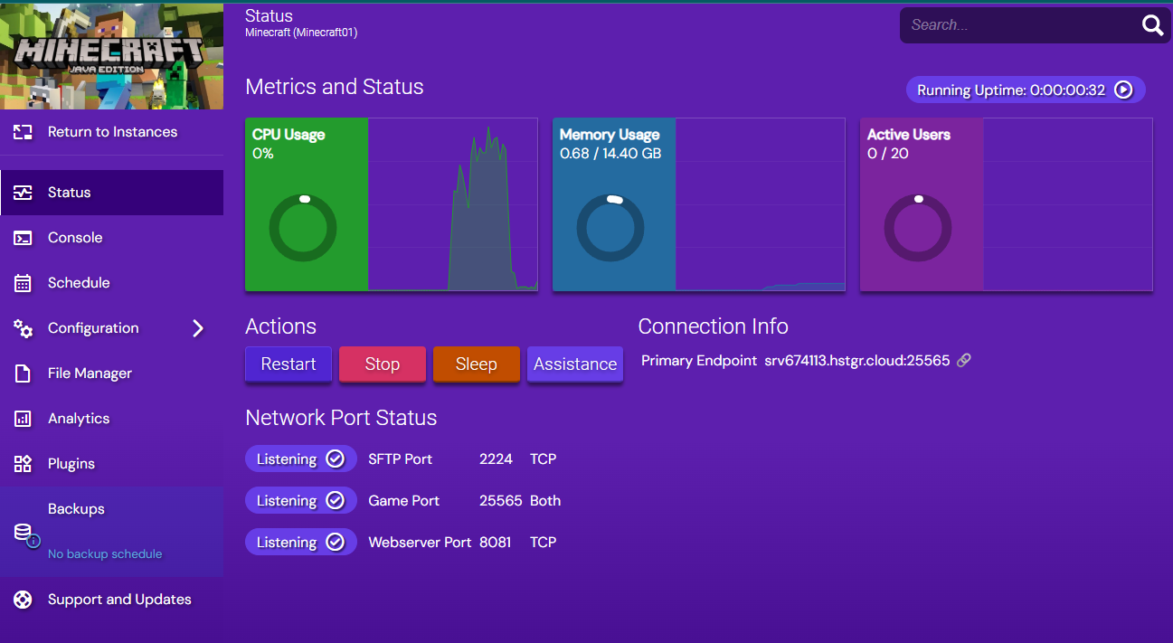
Task: Stop the Minecraft server
Action: (x=382, y=364)
